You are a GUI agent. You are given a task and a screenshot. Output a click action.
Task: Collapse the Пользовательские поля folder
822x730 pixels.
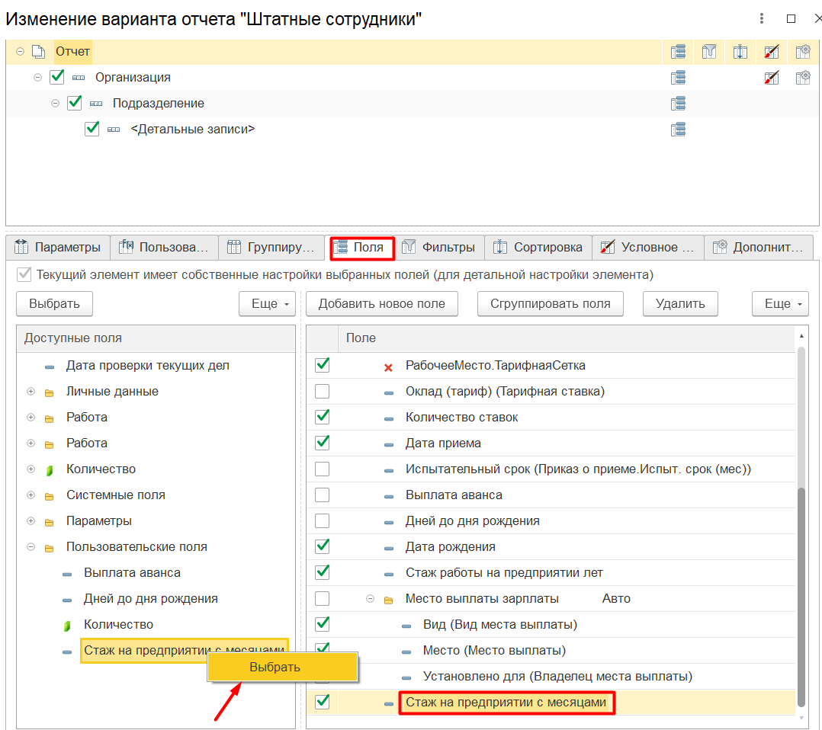(x=31, y=546)
